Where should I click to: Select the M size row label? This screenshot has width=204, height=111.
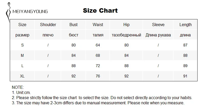point(22,55)
